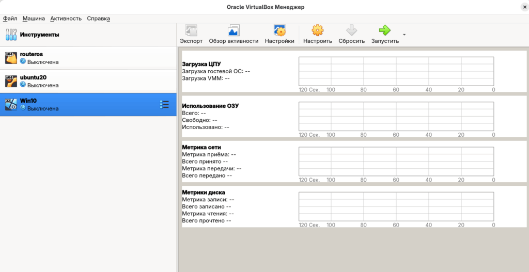
Task: Select the routeros virtual machine
Action: tap(88, 58)
